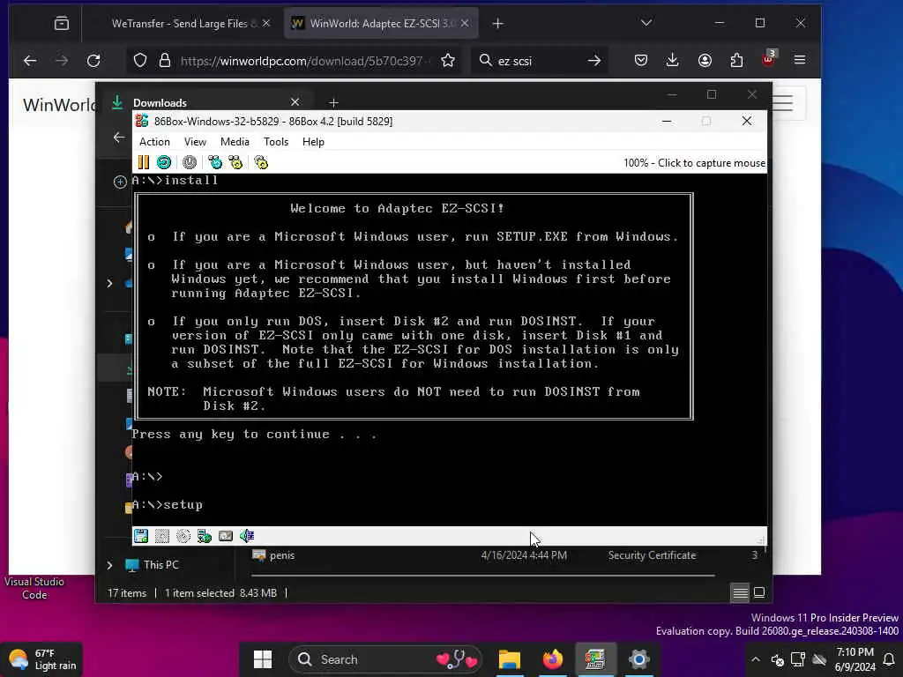Open Firefox downloads panel
Screen dimensions: 903x677
(672, 61)
